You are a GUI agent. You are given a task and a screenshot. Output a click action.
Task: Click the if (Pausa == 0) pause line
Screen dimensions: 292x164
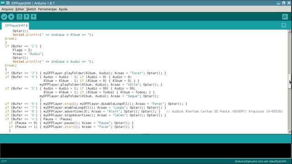pyautogui.click(x=71, y=123)
